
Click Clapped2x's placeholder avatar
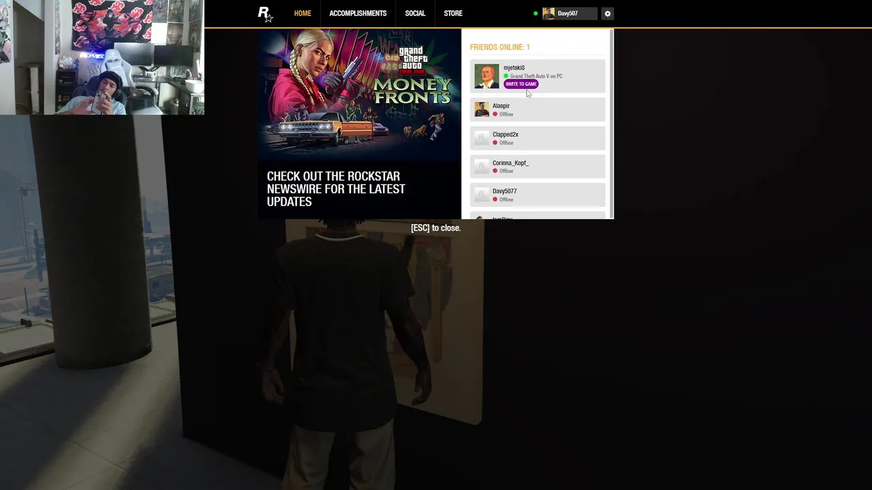point(482,138)
